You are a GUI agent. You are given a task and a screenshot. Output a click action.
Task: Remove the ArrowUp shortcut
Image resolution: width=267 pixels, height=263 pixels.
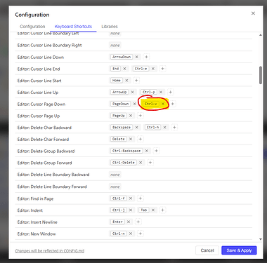(132, 92)
